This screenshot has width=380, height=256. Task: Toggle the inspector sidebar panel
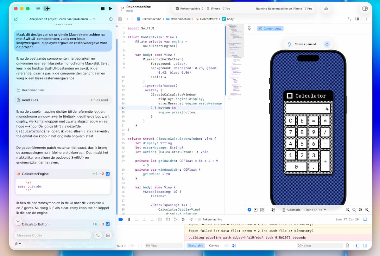[365, 9]
